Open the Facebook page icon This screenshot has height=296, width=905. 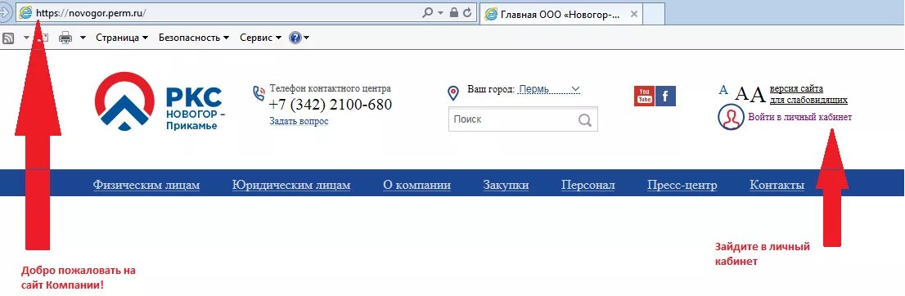[665, 96]
